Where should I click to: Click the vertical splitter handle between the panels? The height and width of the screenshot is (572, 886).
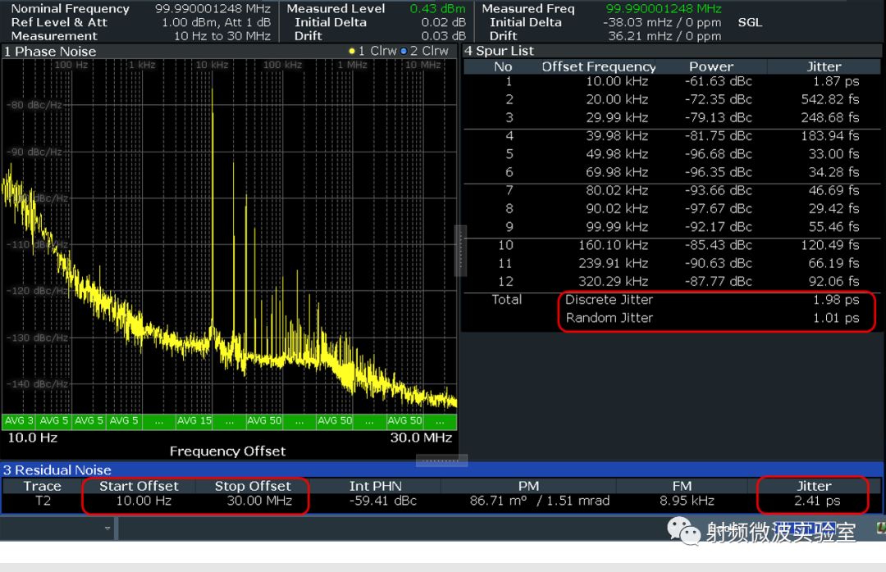click(460, 251)
